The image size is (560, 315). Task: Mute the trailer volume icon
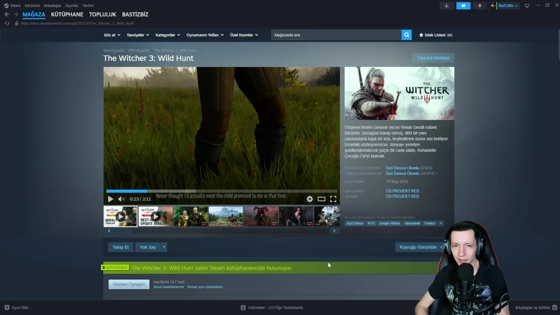(x=121, y=199)
